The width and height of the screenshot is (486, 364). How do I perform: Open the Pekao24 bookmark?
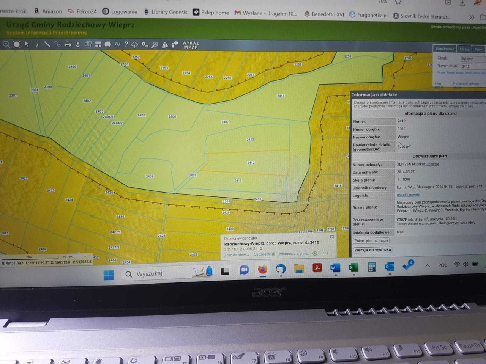82,11
